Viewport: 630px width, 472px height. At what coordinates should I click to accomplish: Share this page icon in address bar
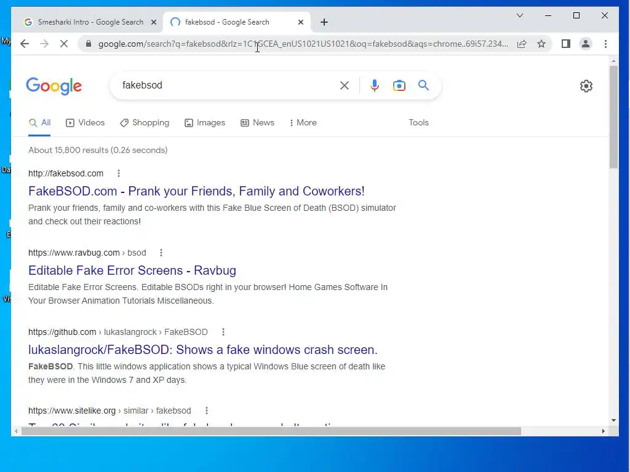pyautogui.click(x=522, y=44)
